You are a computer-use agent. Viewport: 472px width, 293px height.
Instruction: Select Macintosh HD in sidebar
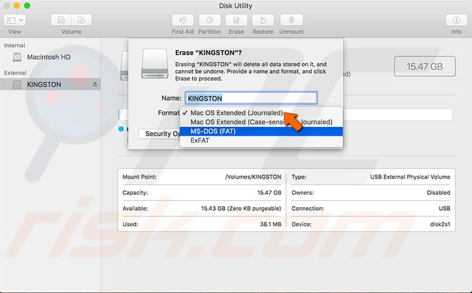click(x=48, y=57)
